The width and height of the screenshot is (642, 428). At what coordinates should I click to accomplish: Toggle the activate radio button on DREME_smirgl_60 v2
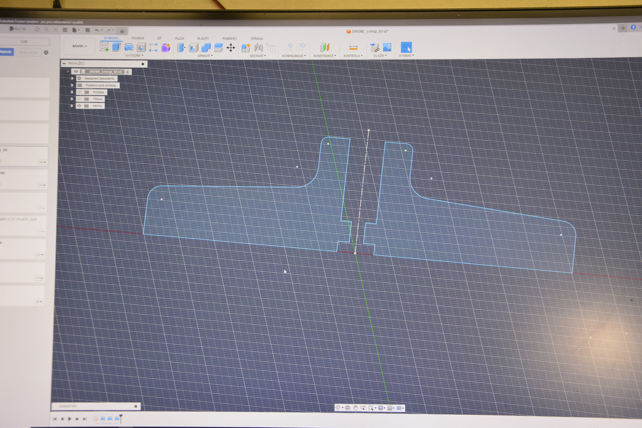click(127, 72)
